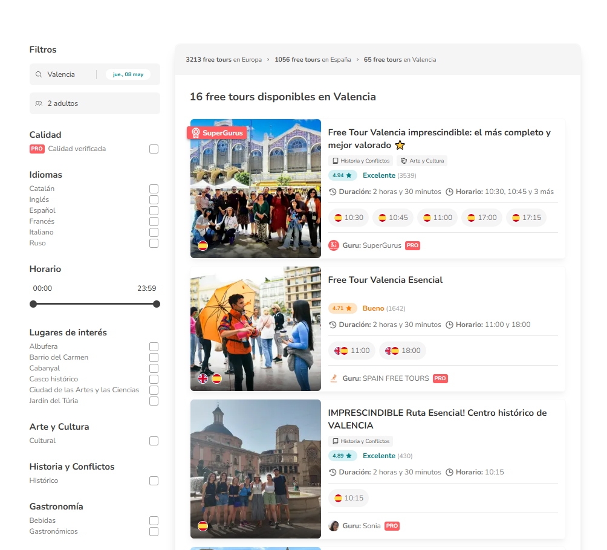The width and height of the screenshot is (607, 550).
Task: Click the gold star after 'mejor valorado'
Action: (x=400, y=145)
